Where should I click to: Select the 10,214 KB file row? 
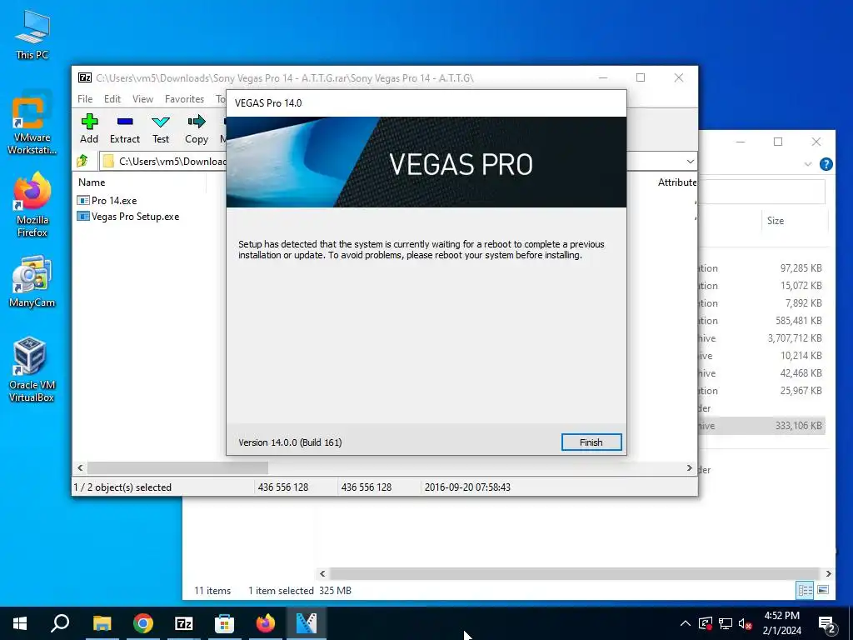[761, 355]
